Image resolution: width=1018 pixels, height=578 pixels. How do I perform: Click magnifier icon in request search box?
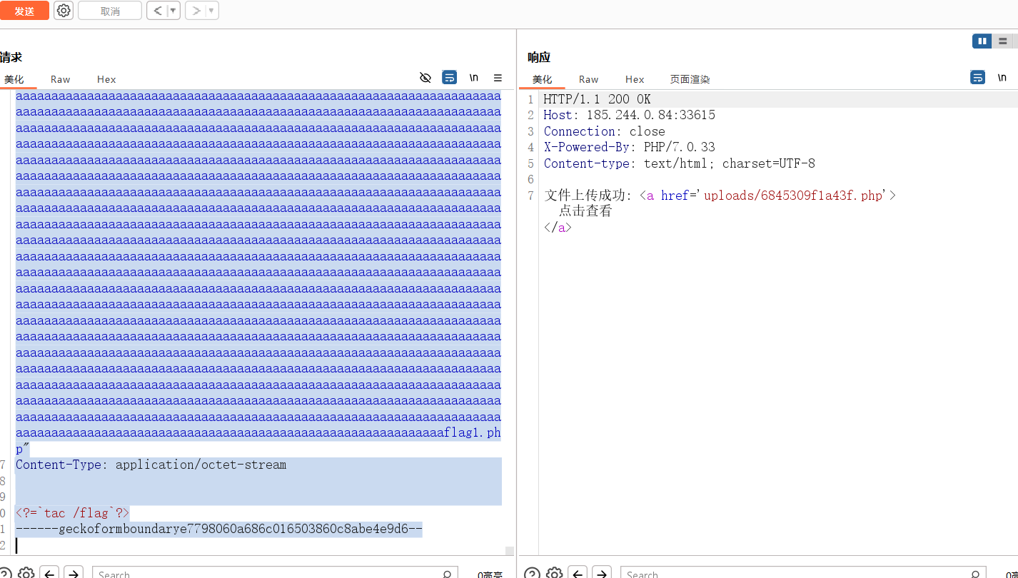(447, 574)
